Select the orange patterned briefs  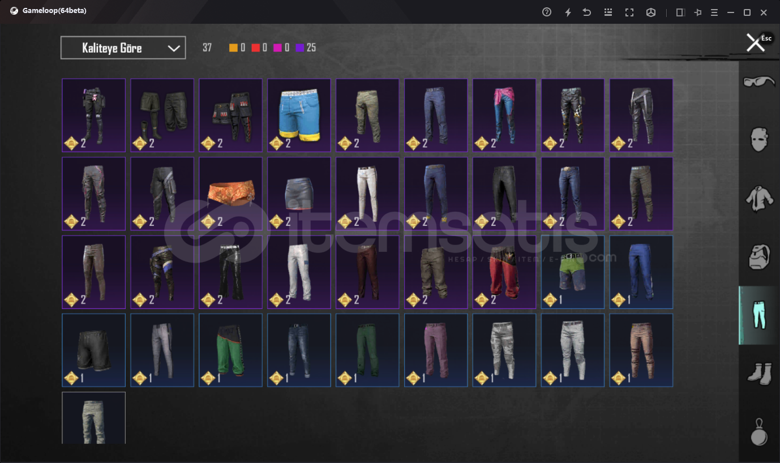(x=230, y=194)
